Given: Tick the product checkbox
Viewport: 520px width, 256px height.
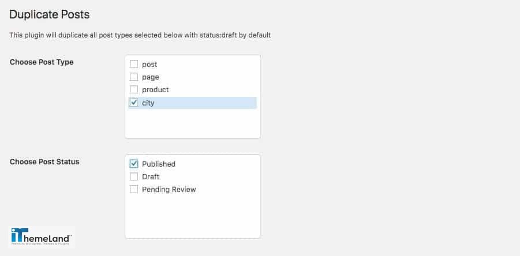Looking at the screenshot, I should [x=134, y=89].
